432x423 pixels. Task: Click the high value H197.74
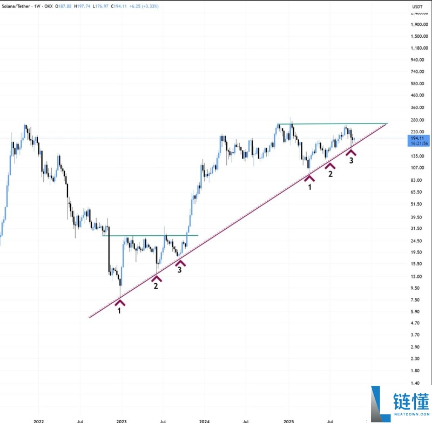(82, 6)
